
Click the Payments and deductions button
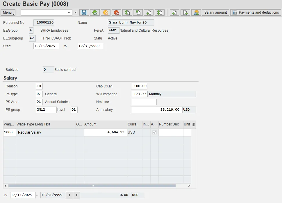coord(256,12)
